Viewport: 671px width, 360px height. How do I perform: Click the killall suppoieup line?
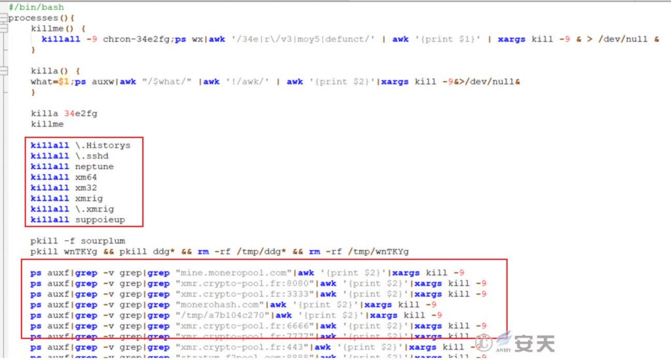[x=77, y=220]
